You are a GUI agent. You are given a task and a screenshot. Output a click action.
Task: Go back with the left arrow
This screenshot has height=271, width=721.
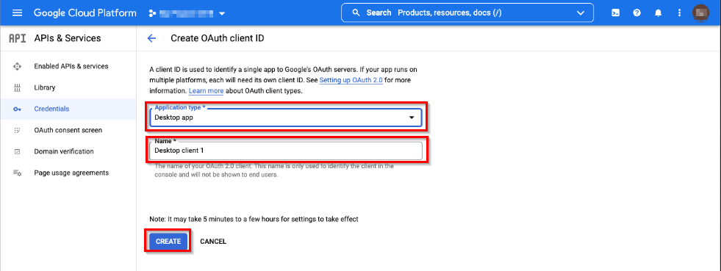point(151,39)
